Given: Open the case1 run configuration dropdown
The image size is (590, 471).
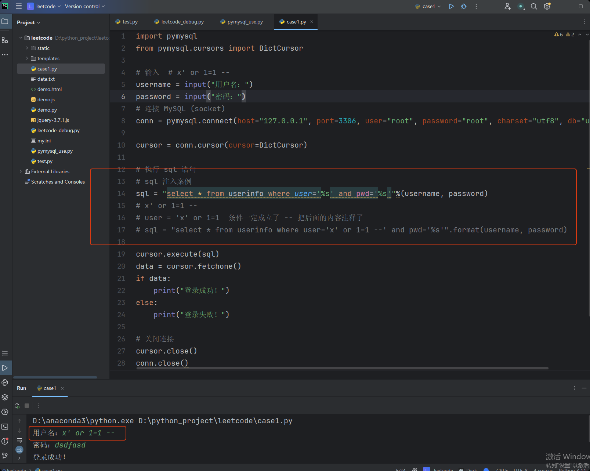Looking at the screenshot, I should point(428,6).
